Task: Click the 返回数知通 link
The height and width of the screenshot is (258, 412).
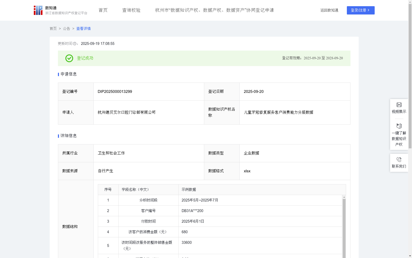Action: 329,10
